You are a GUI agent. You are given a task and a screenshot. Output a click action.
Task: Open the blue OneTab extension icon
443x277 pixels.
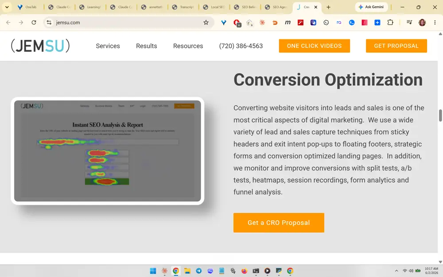click(223, 23)
